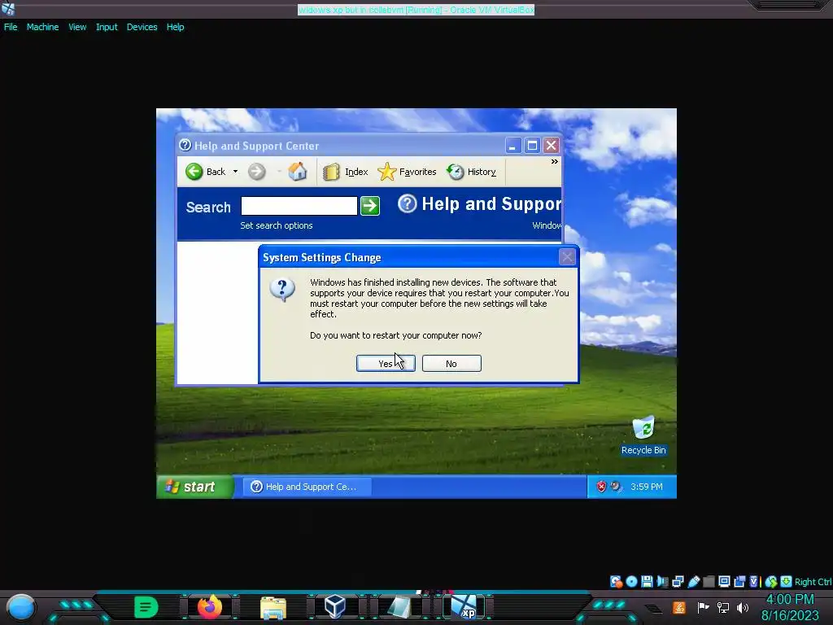Screen dimensions: 833x625
Task: Open Favorites in Help and Support
Action: (407, 172)
